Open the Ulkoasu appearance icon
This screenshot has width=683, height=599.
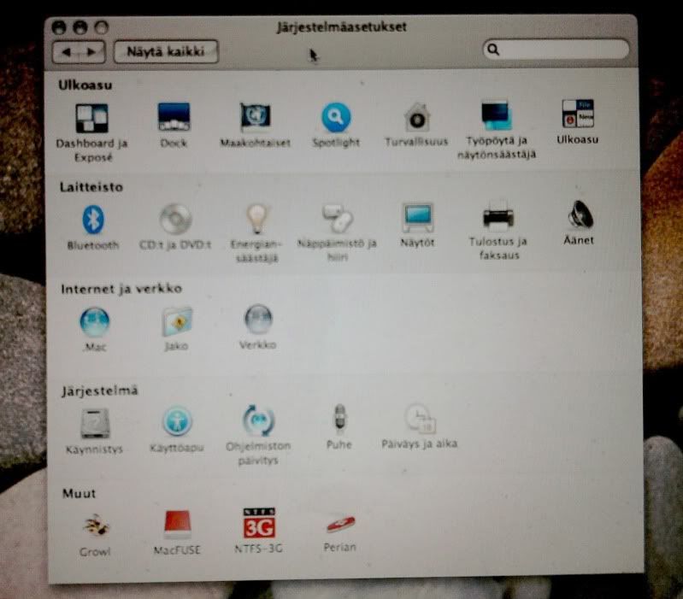[578, 114]
